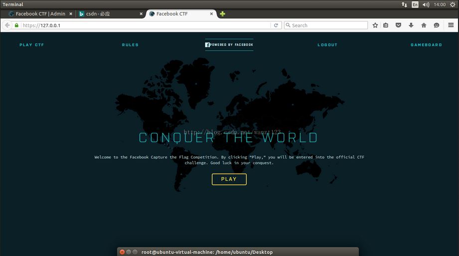Reload the page with the refresh icon

coord(276,25)
